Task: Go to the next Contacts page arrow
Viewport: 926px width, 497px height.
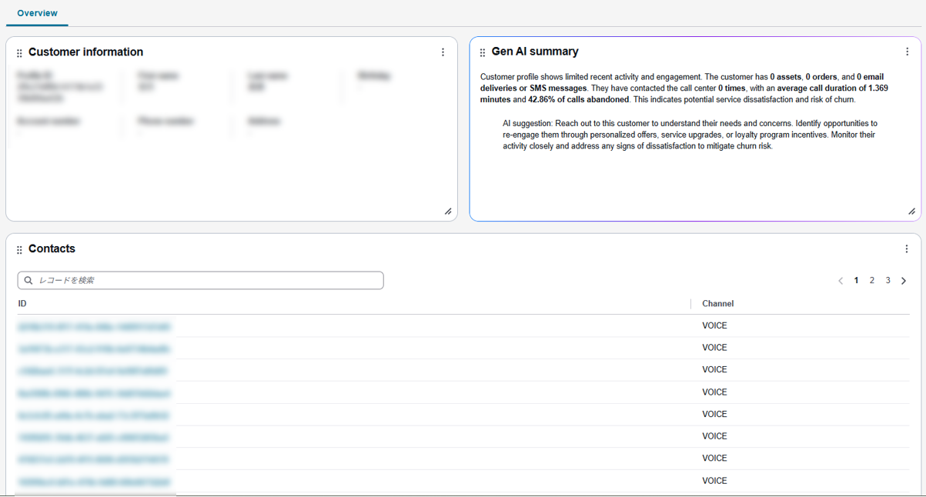Action: click(x=904, y=281)
